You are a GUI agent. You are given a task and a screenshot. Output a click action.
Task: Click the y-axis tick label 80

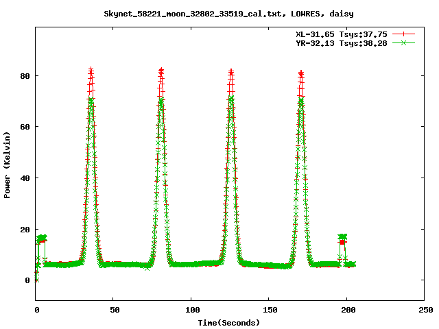click(25, 76)
